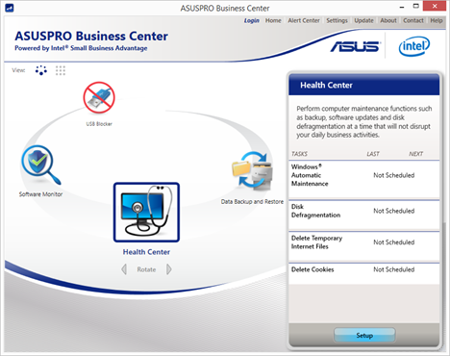Select Delete Cookies task row
The width and height of the screenshot is (450, 356).
point(364,273)
